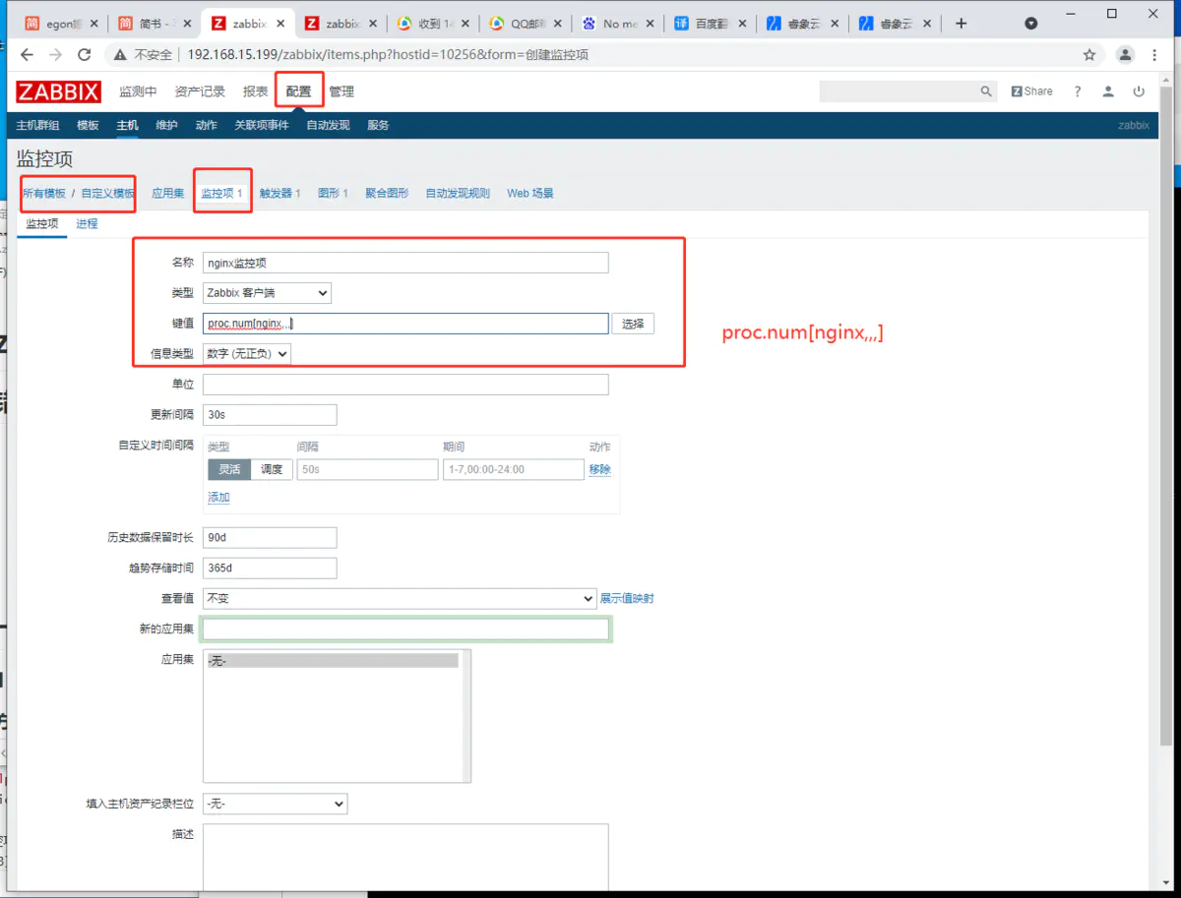The height and width of the screenshot is (898, 1181).
Task: Open the 报表 top menu
Action: [256, 91]
